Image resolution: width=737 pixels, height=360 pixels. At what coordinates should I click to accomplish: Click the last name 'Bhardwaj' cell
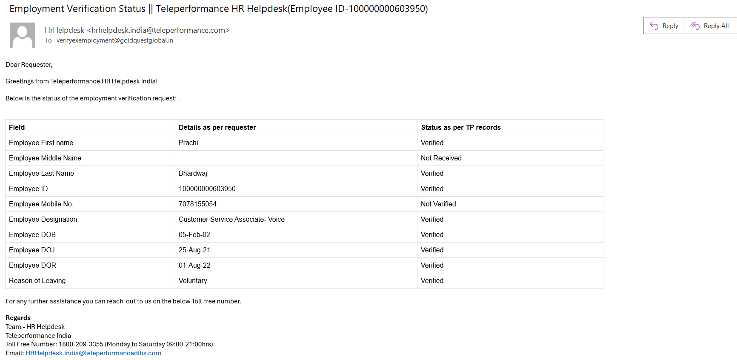[193, 174]
